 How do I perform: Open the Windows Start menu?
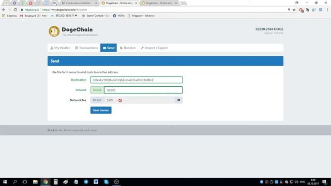pos(5,182)
